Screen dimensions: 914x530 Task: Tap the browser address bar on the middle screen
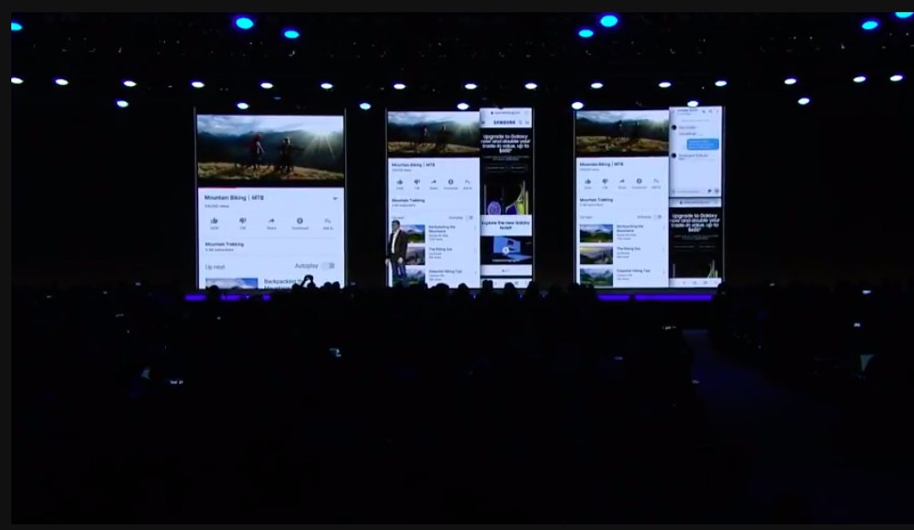[x=506, y=112]
